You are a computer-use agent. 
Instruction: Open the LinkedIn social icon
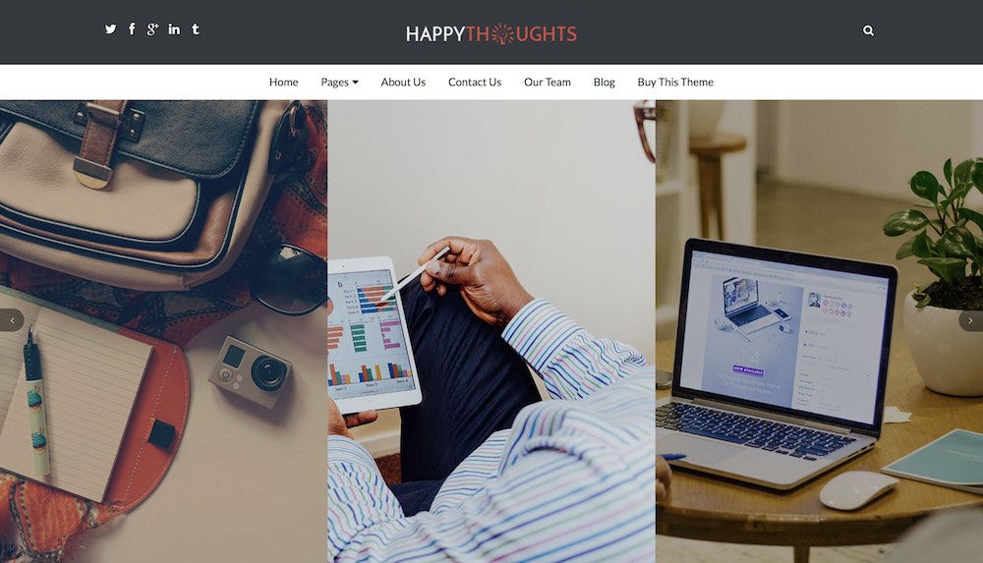pos(174,28)
